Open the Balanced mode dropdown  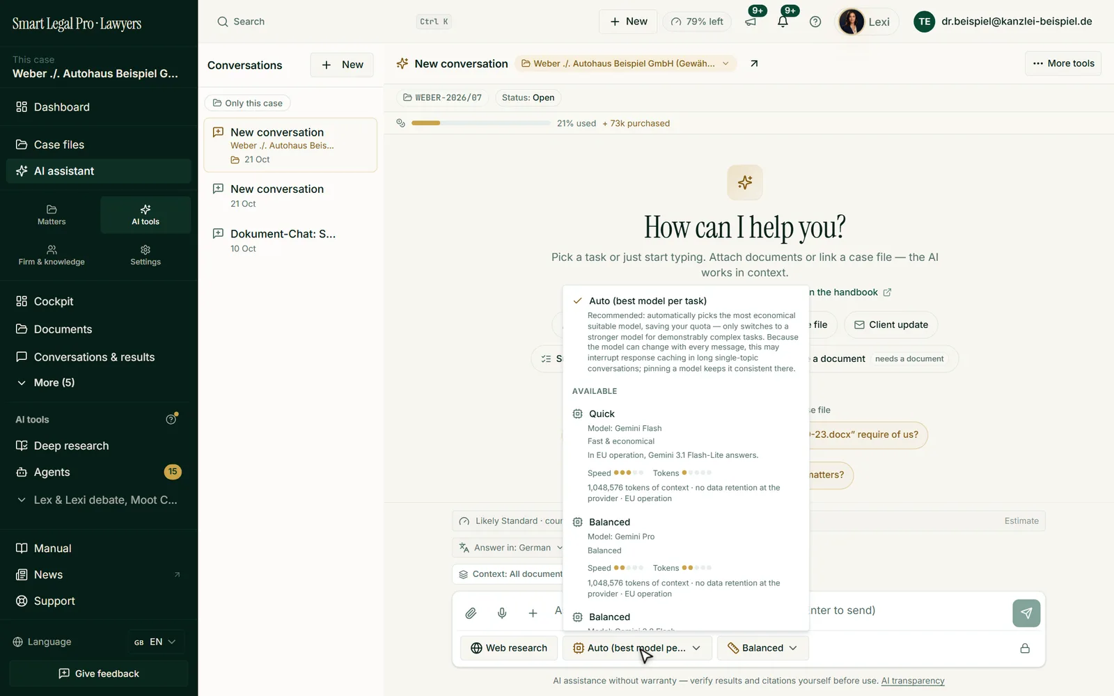point(762,648)
